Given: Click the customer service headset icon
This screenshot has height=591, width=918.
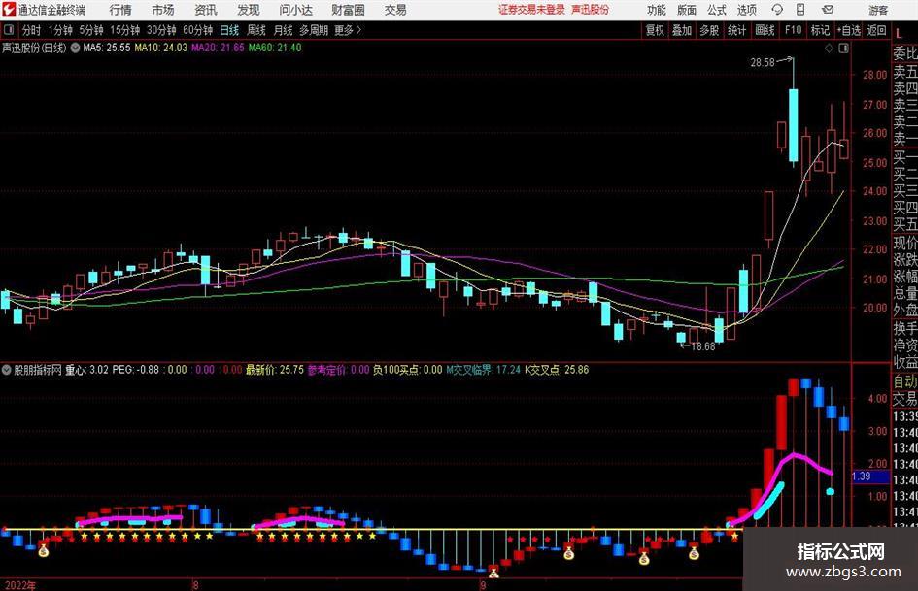Looking at the screenshot, I should [x=777, y=10].
